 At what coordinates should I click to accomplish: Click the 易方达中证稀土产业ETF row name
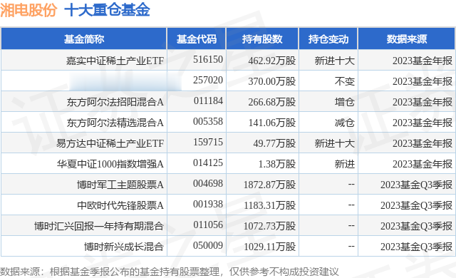[x=110, y=143]
